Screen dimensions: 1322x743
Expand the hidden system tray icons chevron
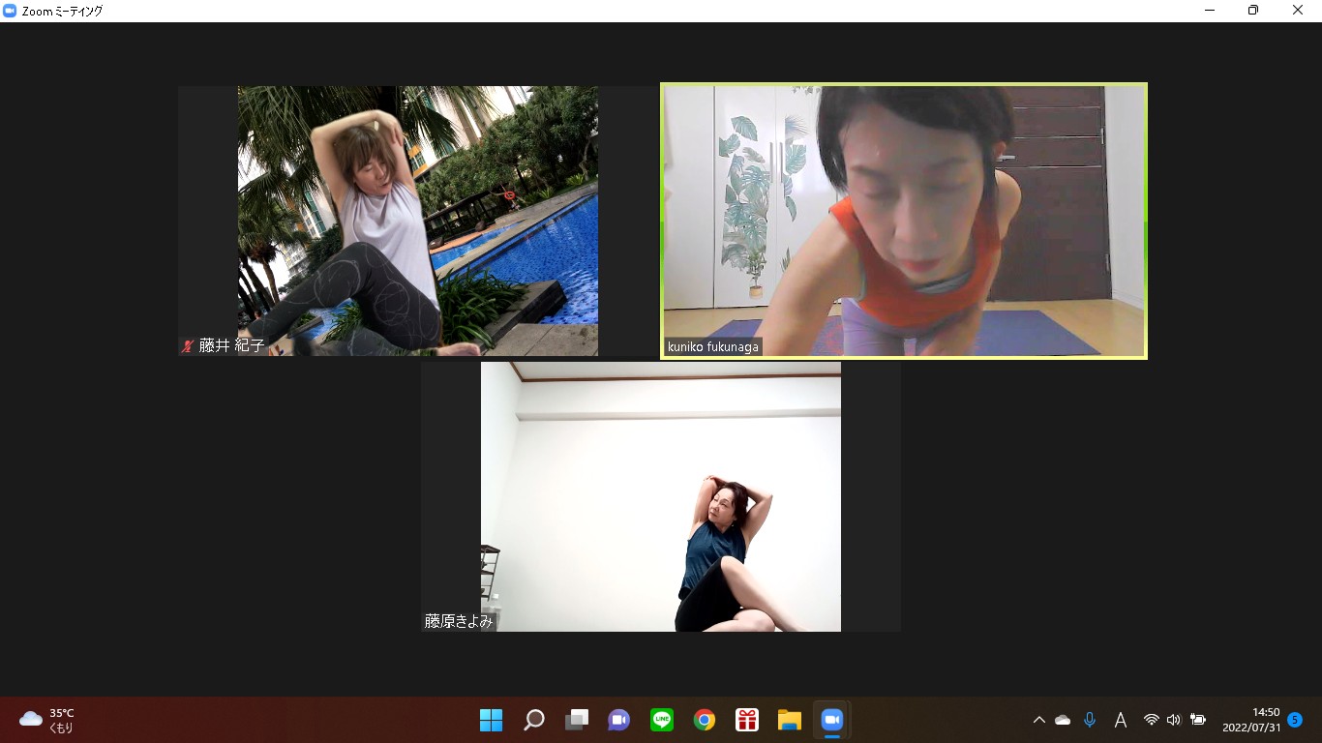(1039, 720)
